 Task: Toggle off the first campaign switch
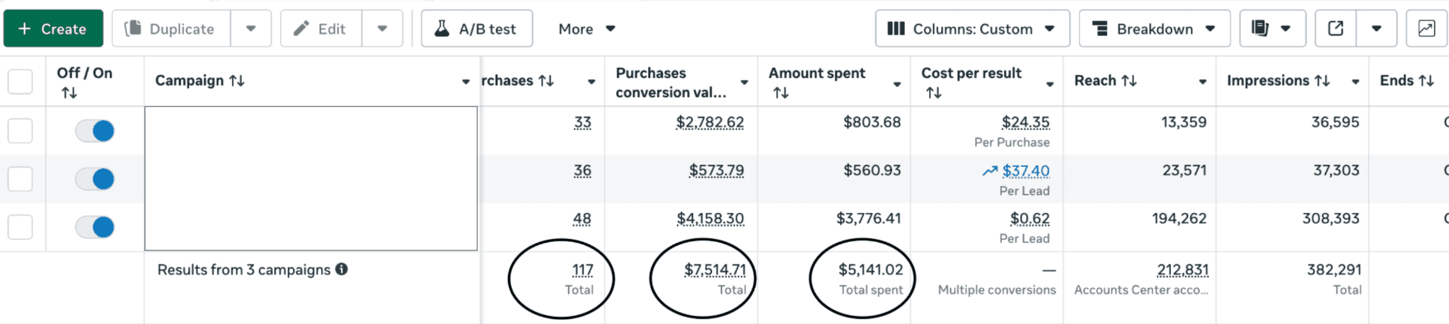(x=96, y=131)
